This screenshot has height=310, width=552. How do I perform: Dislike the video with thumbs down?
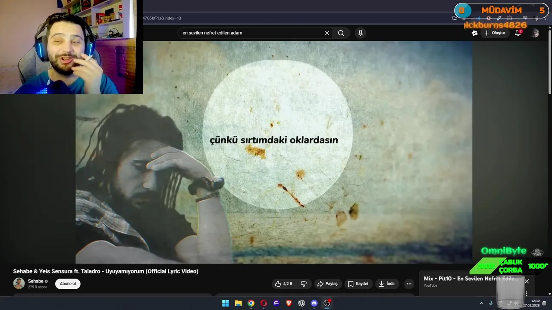[x=304, y=284]
